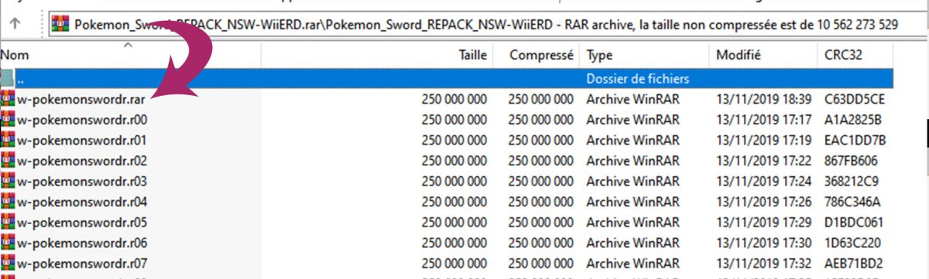Click the archive icon of w-pokemonswordr.r03
This screenshot has width=929, height=279.
8,181
